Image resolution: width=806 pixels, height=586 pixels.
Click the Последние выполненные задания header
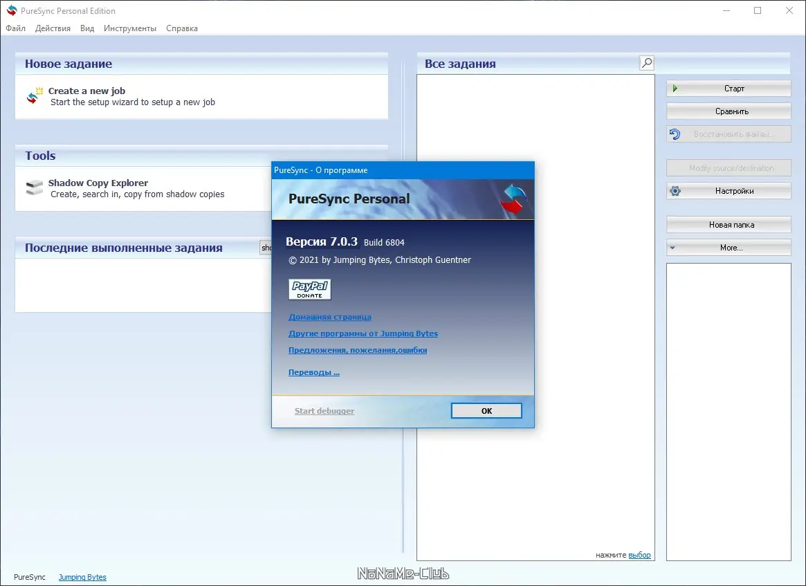pos(124,248)
